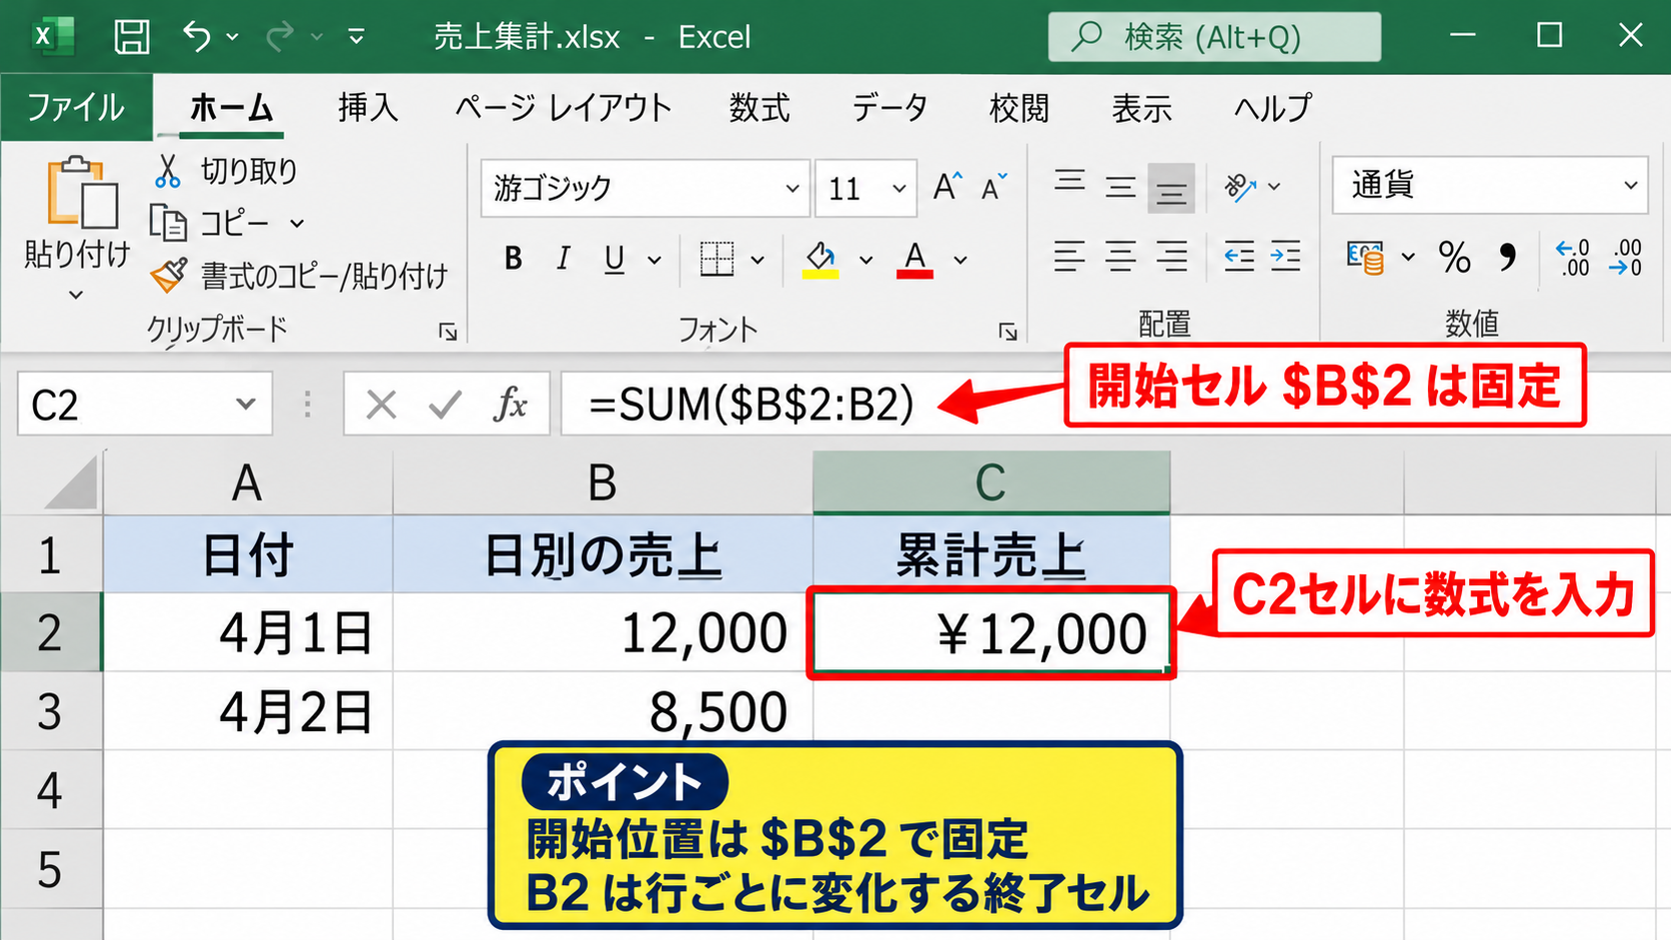
Task: Toggle bold formatting
Action: tap(513, 259)
